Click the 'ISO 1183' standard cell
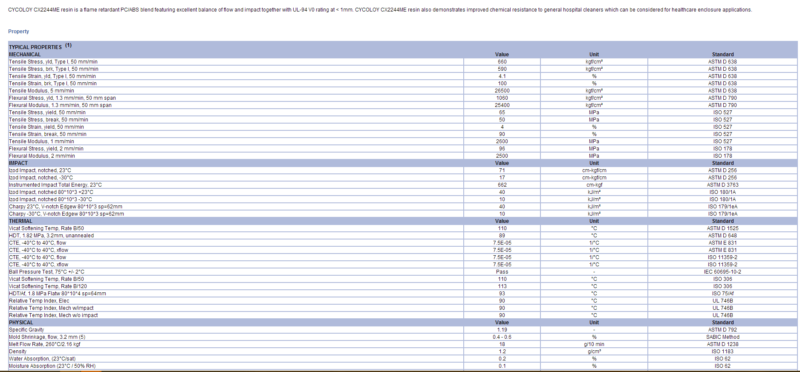The image size is (800, 372). point(722,352)
